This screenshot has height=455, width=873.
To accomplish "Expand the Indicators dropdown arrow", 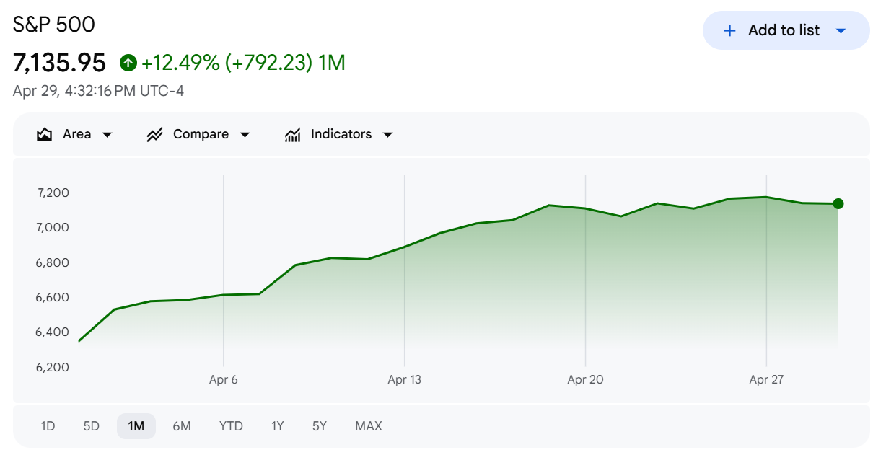I will [x=387, y=135].
